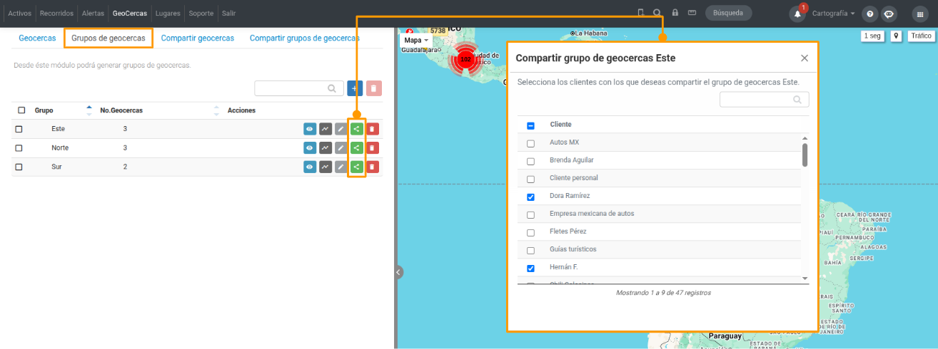This screenshot has width=938, height=349.
Task: Collapse the left panel with divider arrow
Action: [399, 272]
